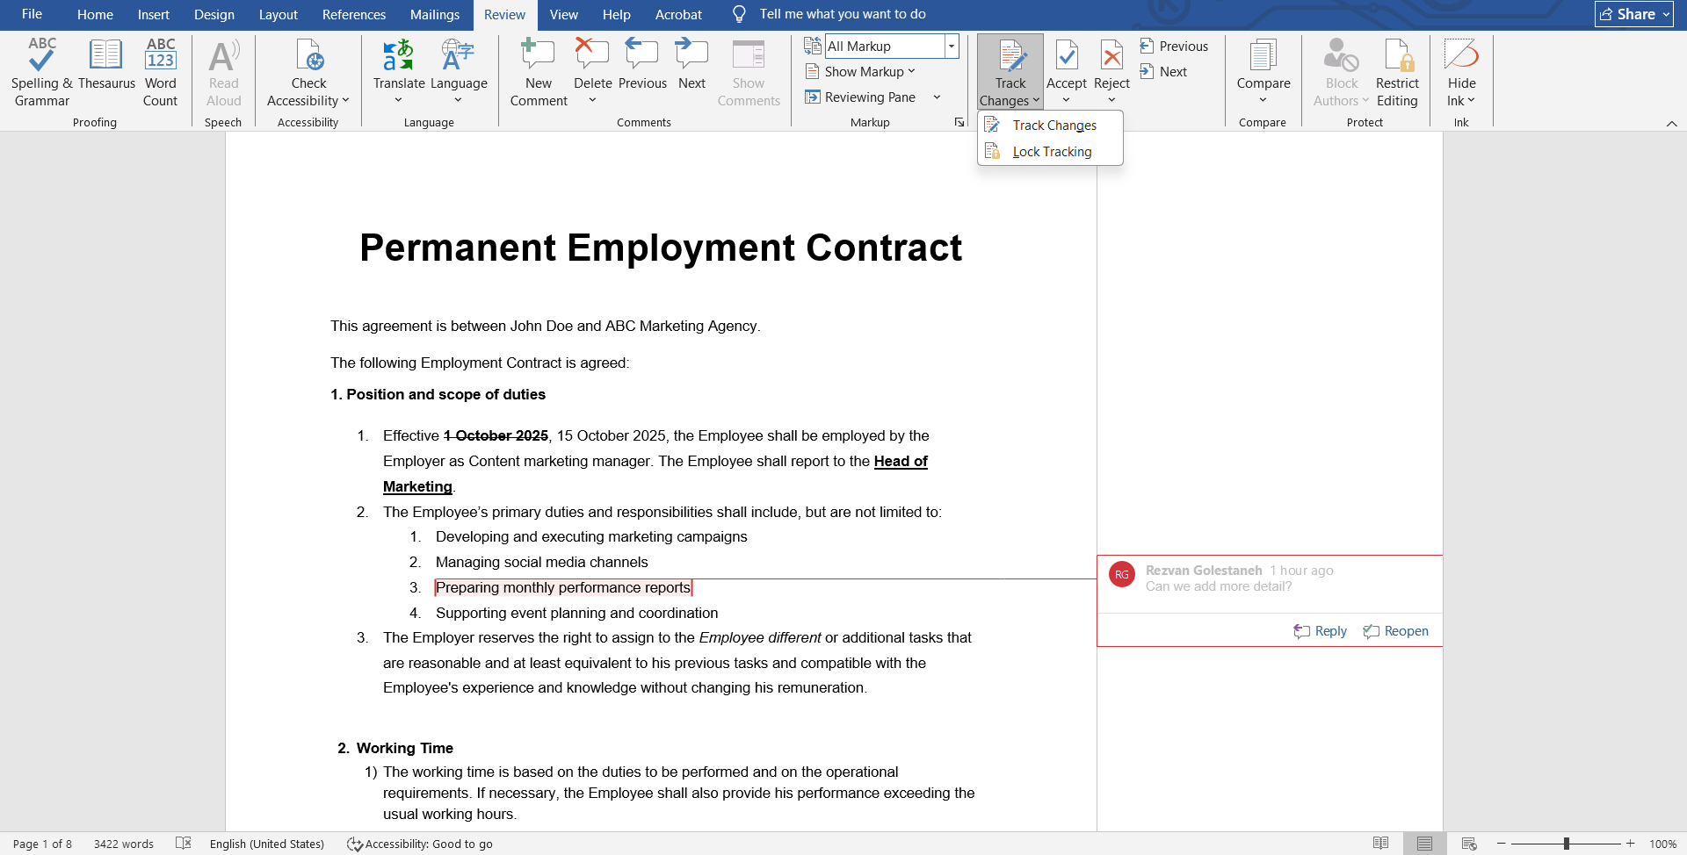
Task: Click the zoom out minus button
Action: [x=1502, y=844]
